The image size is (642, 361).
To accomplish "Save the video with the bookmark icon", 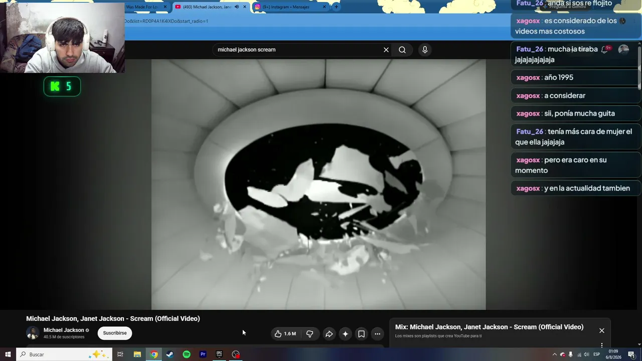I will click(x=361, y=334).
